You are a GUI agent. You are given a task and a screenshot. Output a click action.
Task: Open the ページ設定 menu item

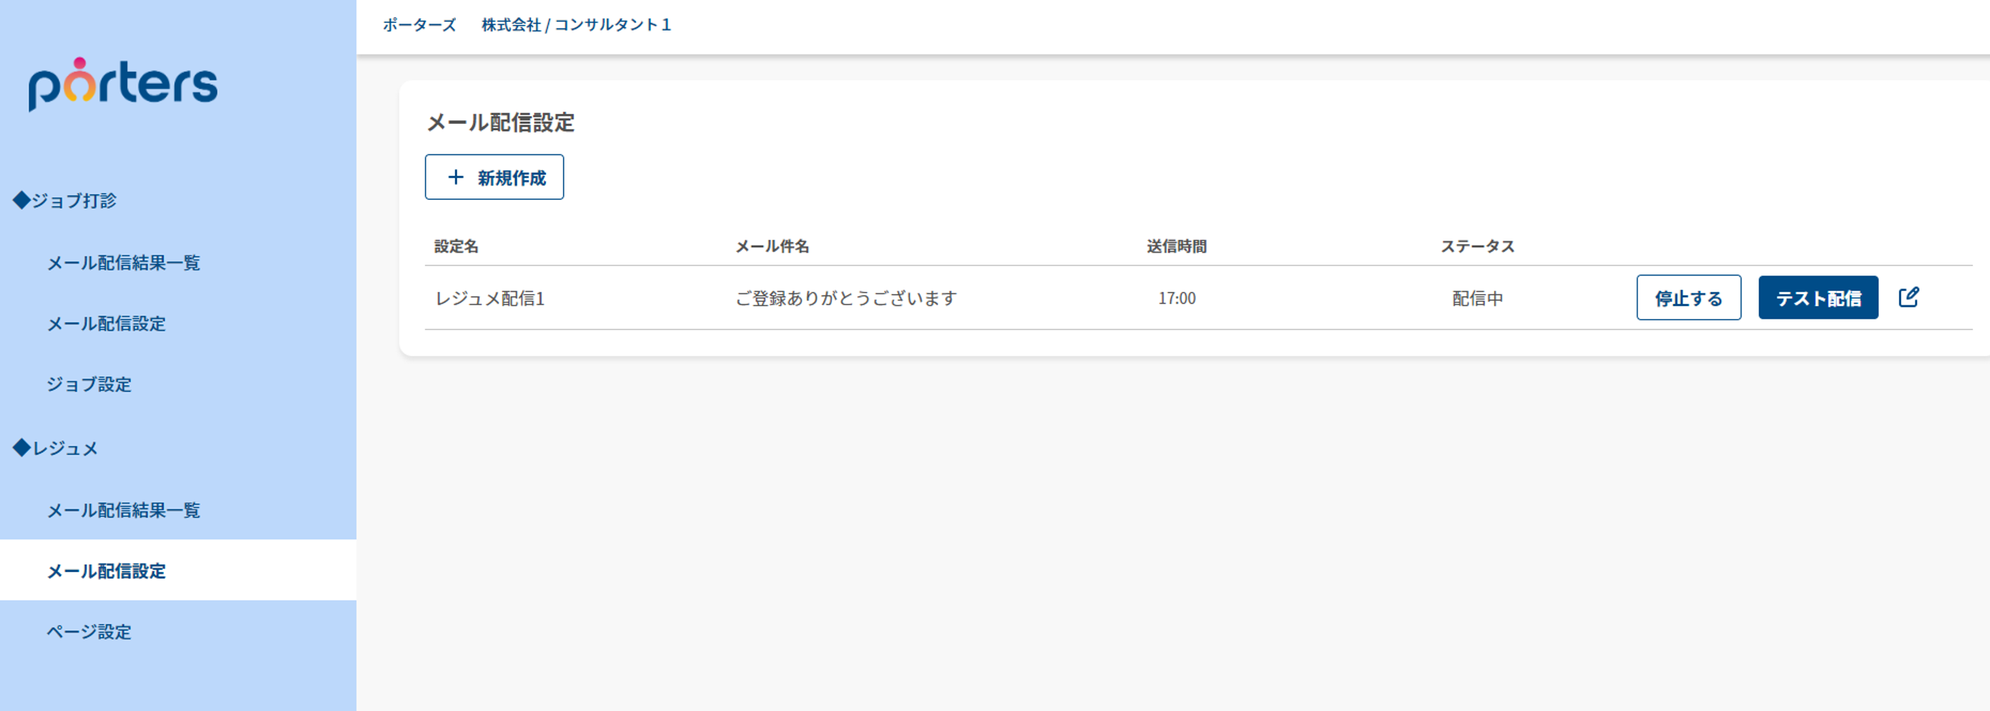pyautogui.click(x=89, y=632)
